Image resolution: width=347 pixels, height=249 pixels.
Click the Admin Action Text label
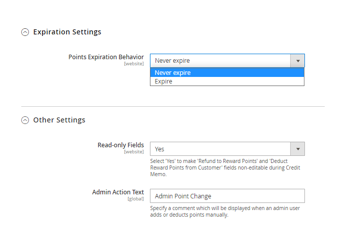coord(118,192)
